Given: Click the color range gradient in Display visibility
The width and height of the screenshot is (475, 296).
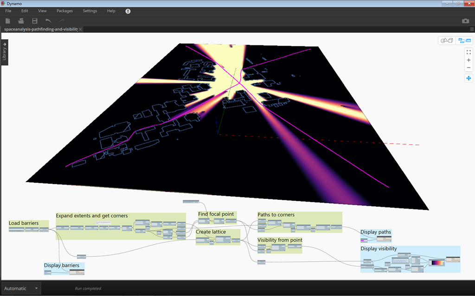Looking at the screenshot, I should tap(436, 263).
